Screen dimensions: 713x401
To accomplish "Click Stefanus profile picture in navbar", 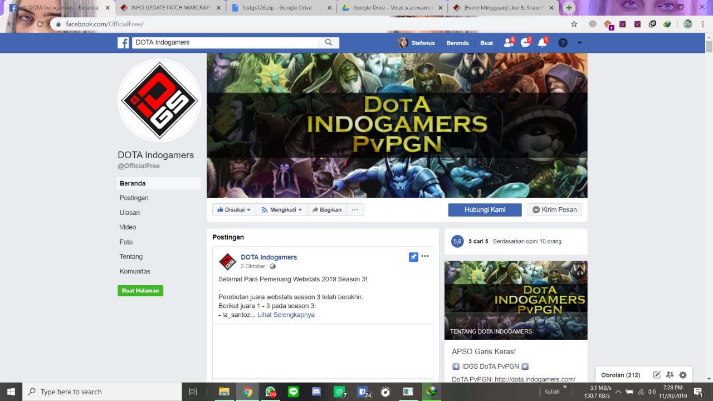I will click(403, 43).
